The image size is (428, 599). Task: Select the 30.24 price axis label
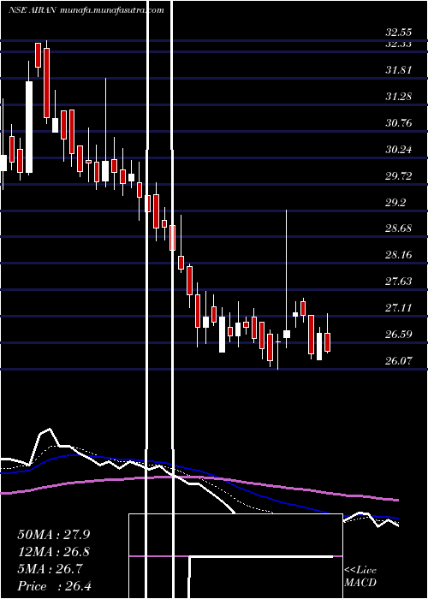tap(398, 150)
